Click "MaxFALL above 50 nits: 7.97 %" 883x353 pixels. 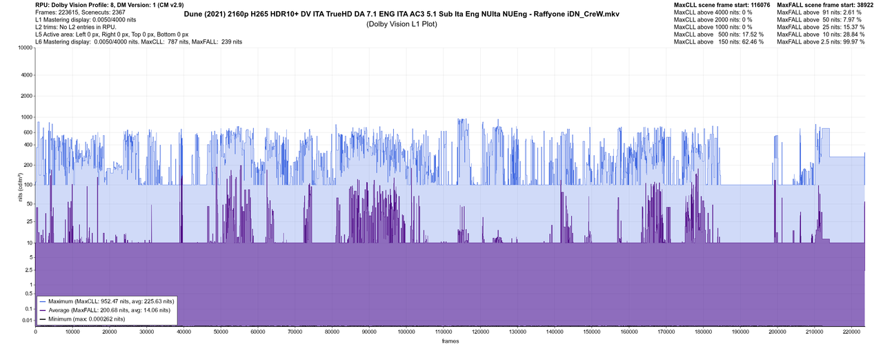point(819,19)
